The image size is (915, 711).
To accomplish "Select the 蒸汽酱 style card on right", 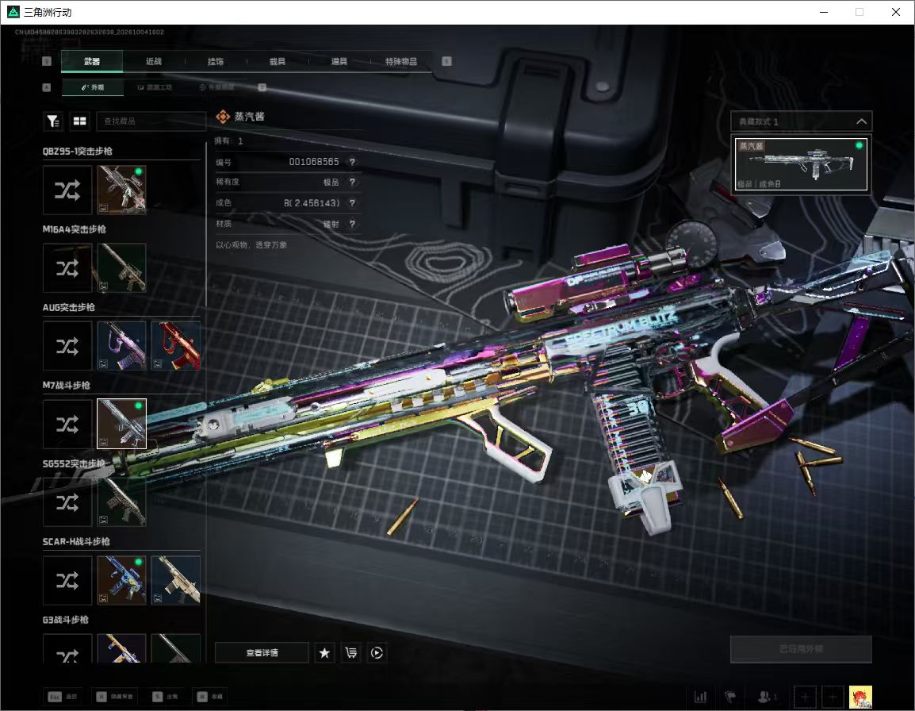I will (x=801, y=164).
